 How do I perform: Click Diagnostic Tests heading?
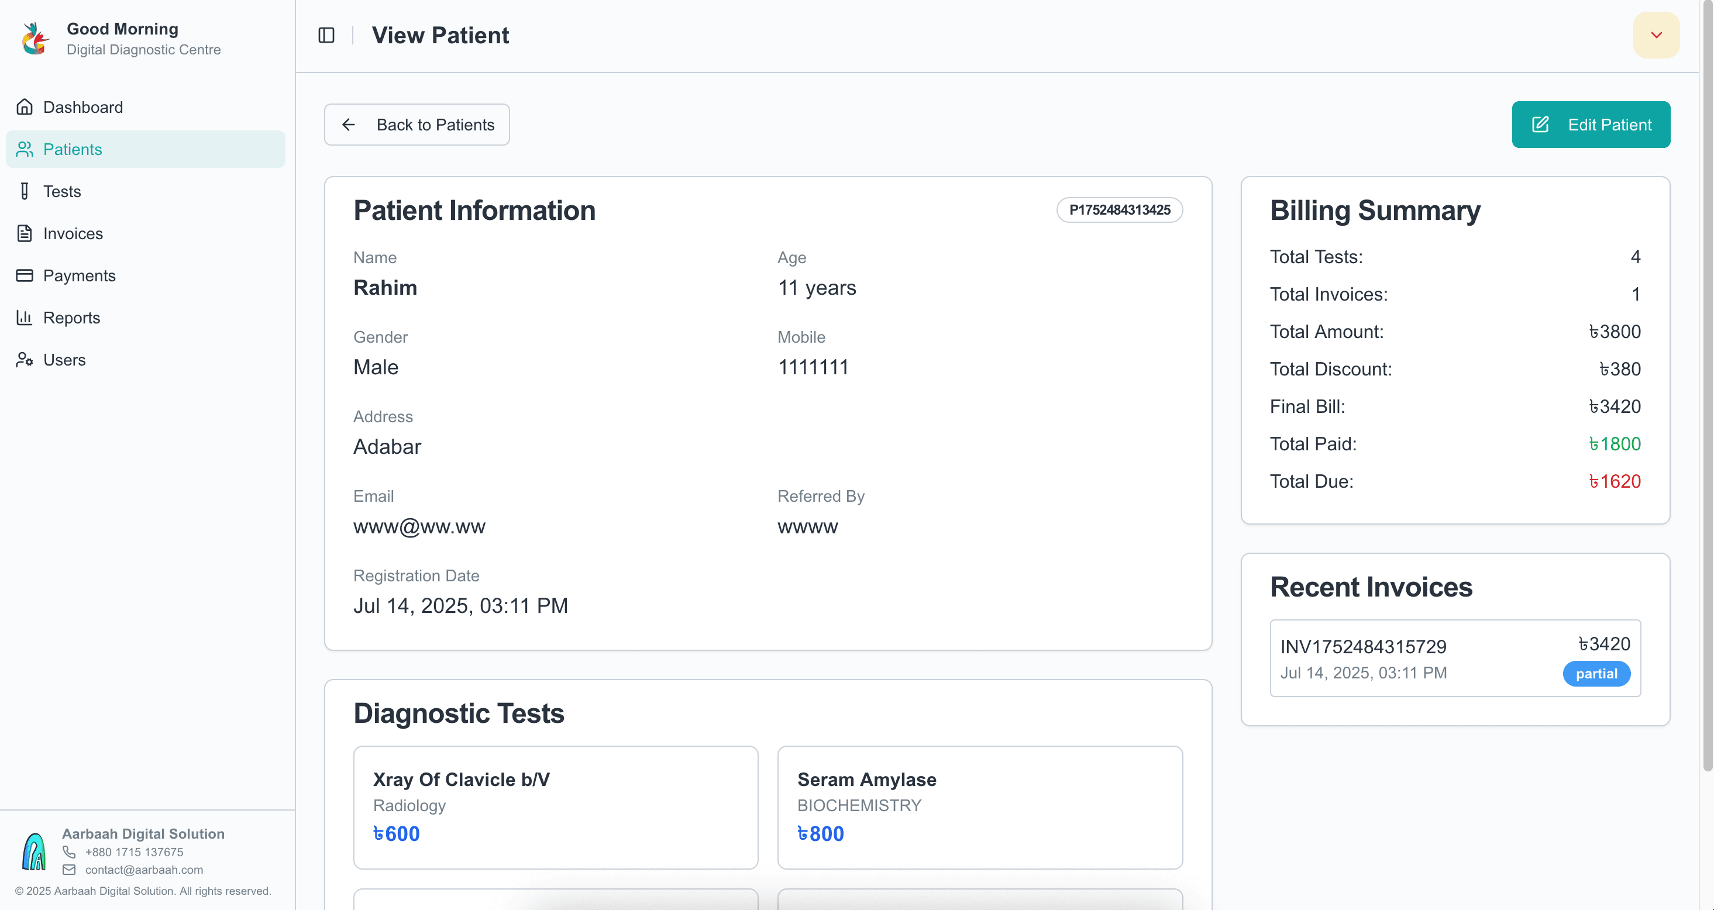459,713
